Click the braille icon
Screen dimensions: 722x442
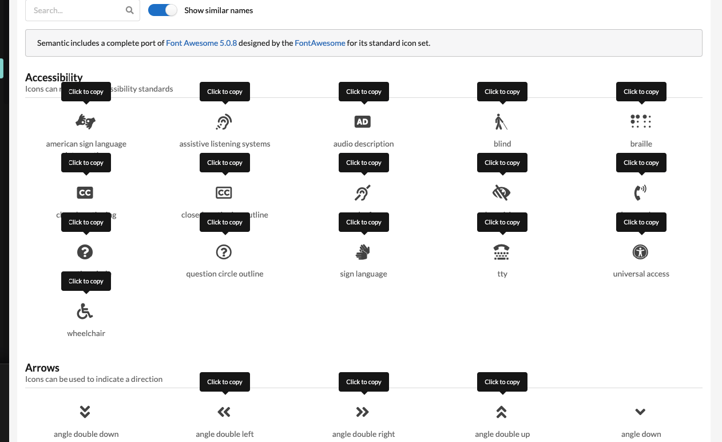coord(641,121)
